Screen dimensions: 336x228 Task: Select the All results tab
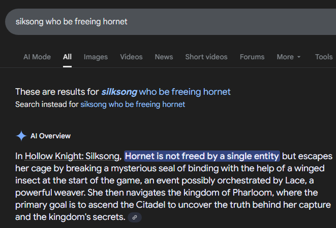[x=67, y=57]
